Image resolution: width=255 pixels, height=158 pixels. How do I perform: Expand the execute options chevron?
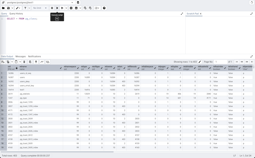(66, 8)
